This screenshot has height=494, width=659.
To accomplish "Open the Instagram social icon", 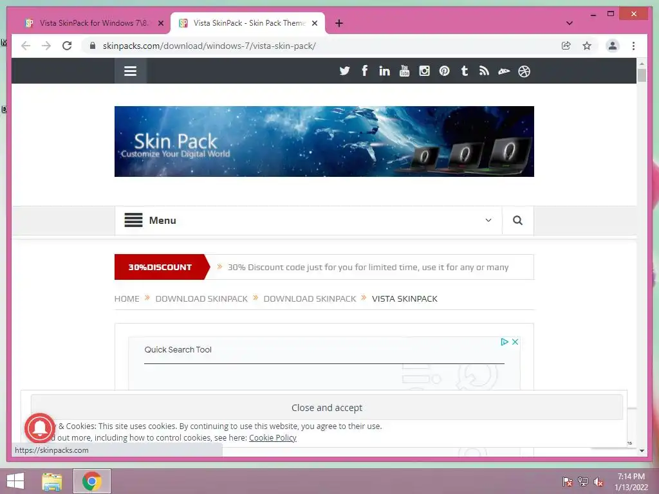I will point(424,71).
